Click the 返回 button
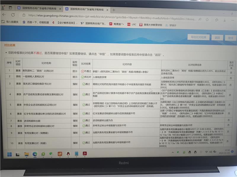The width and height of the screenshot is (237, 177). coord(217,38)
